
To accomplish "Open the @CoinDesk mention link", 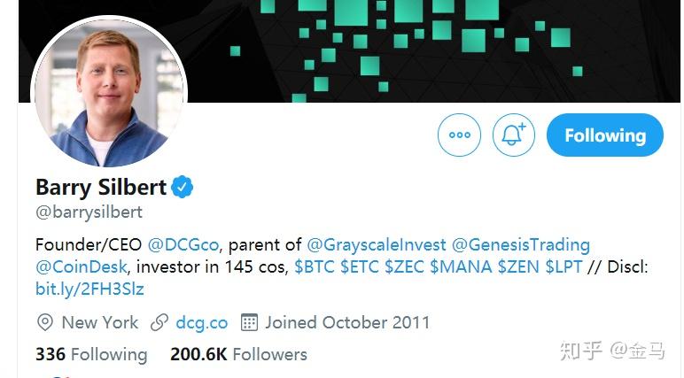I will click(82, 266).
